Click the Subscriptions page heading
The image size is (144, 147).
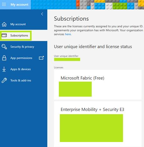[71, 19]
